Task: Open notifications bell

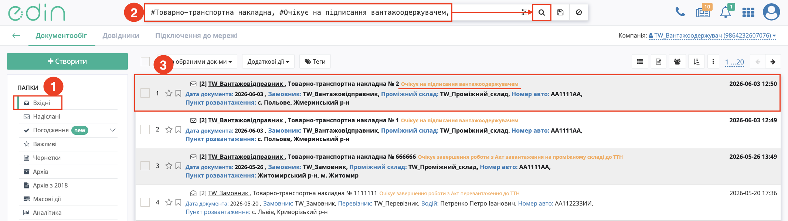Action: coord(726,12)
